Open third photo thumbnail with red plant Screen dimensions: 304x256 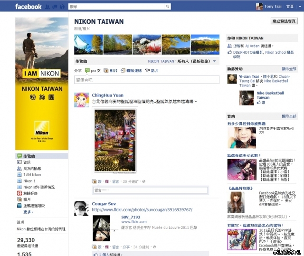[147, 44]
